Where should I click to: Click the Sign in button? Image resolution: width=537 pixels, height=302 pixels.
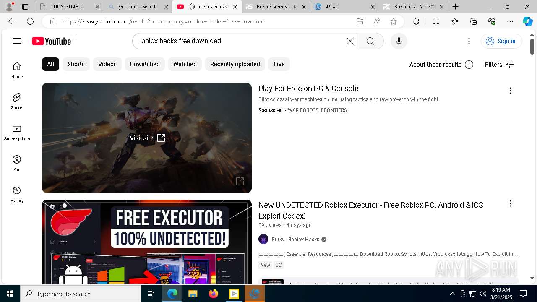(x=501, y=41)
